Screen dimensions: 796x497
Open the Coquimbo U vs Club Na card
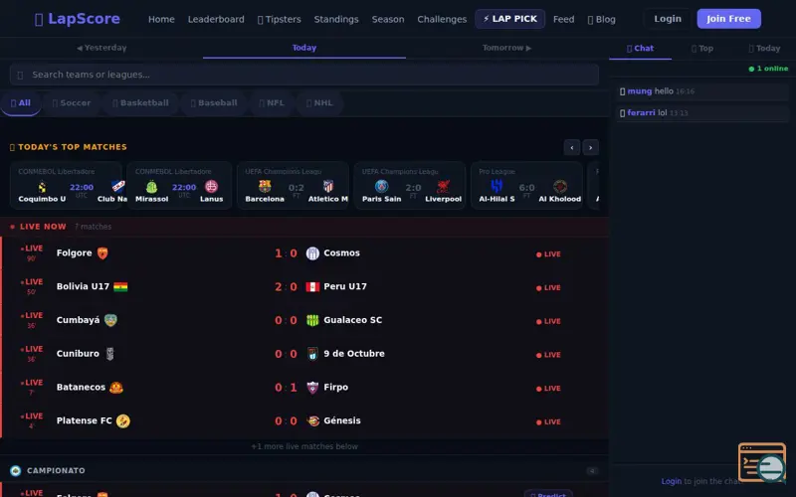click(x=66, y=185)
